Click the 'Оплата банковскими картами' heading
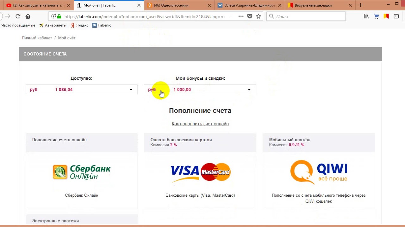 181,140
